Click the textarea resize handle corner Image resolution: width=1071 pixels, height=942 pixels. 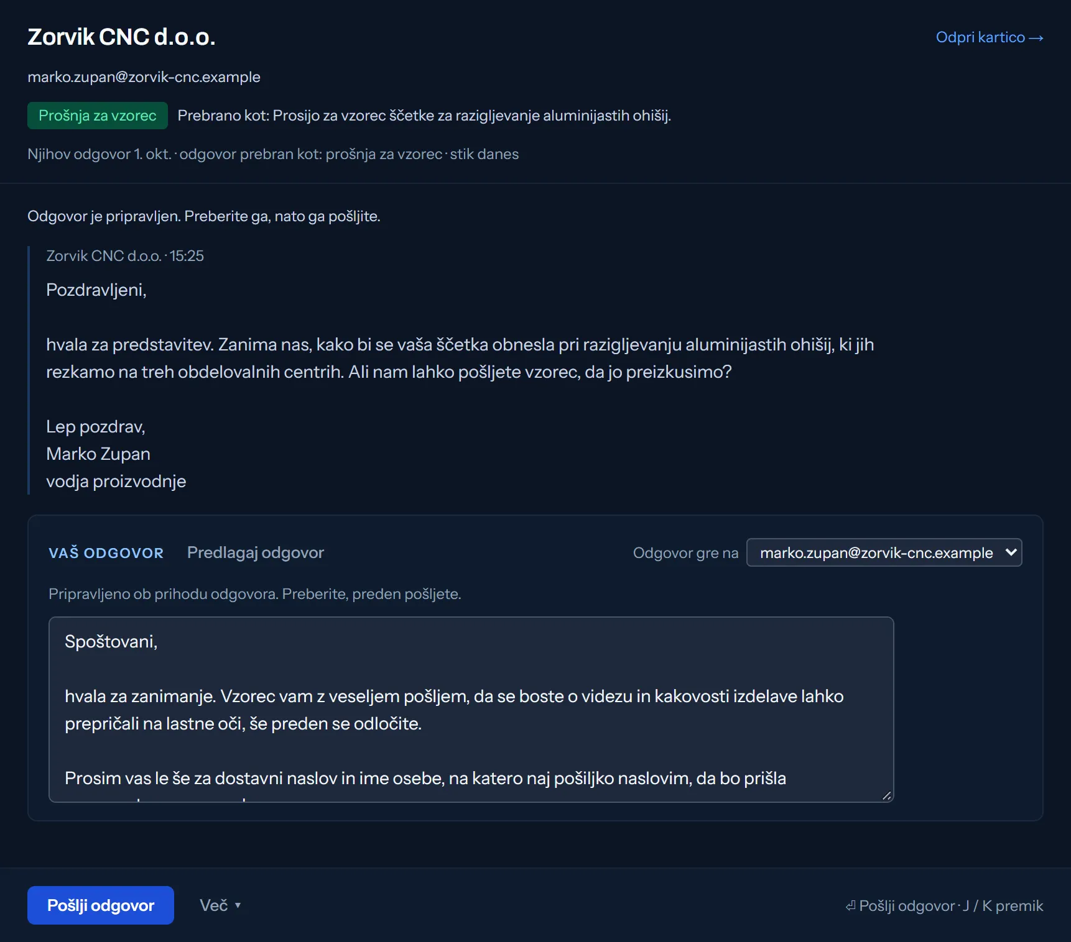pyautogui.click(x=886, y=795)
